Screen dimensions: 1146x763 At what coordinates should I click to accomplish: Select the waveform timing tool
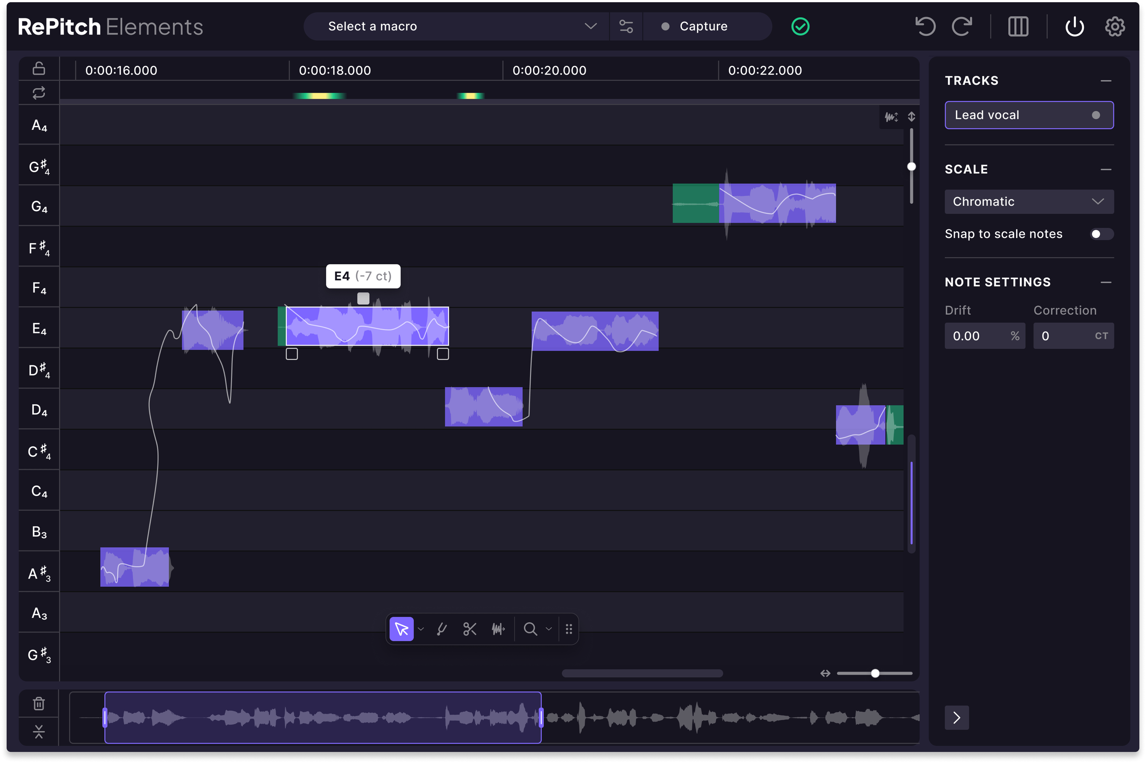coord(498,629)
